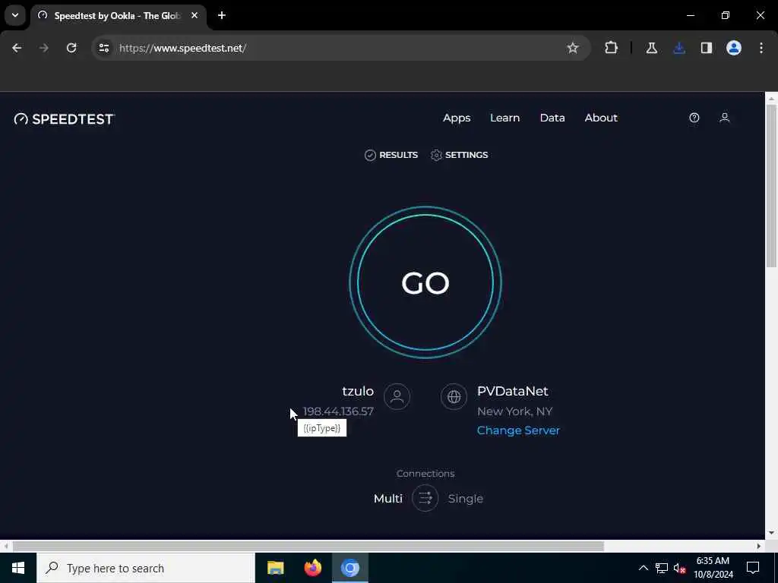Click the scrollbar down arrow
778x583 pixels.
pos(772,533)
